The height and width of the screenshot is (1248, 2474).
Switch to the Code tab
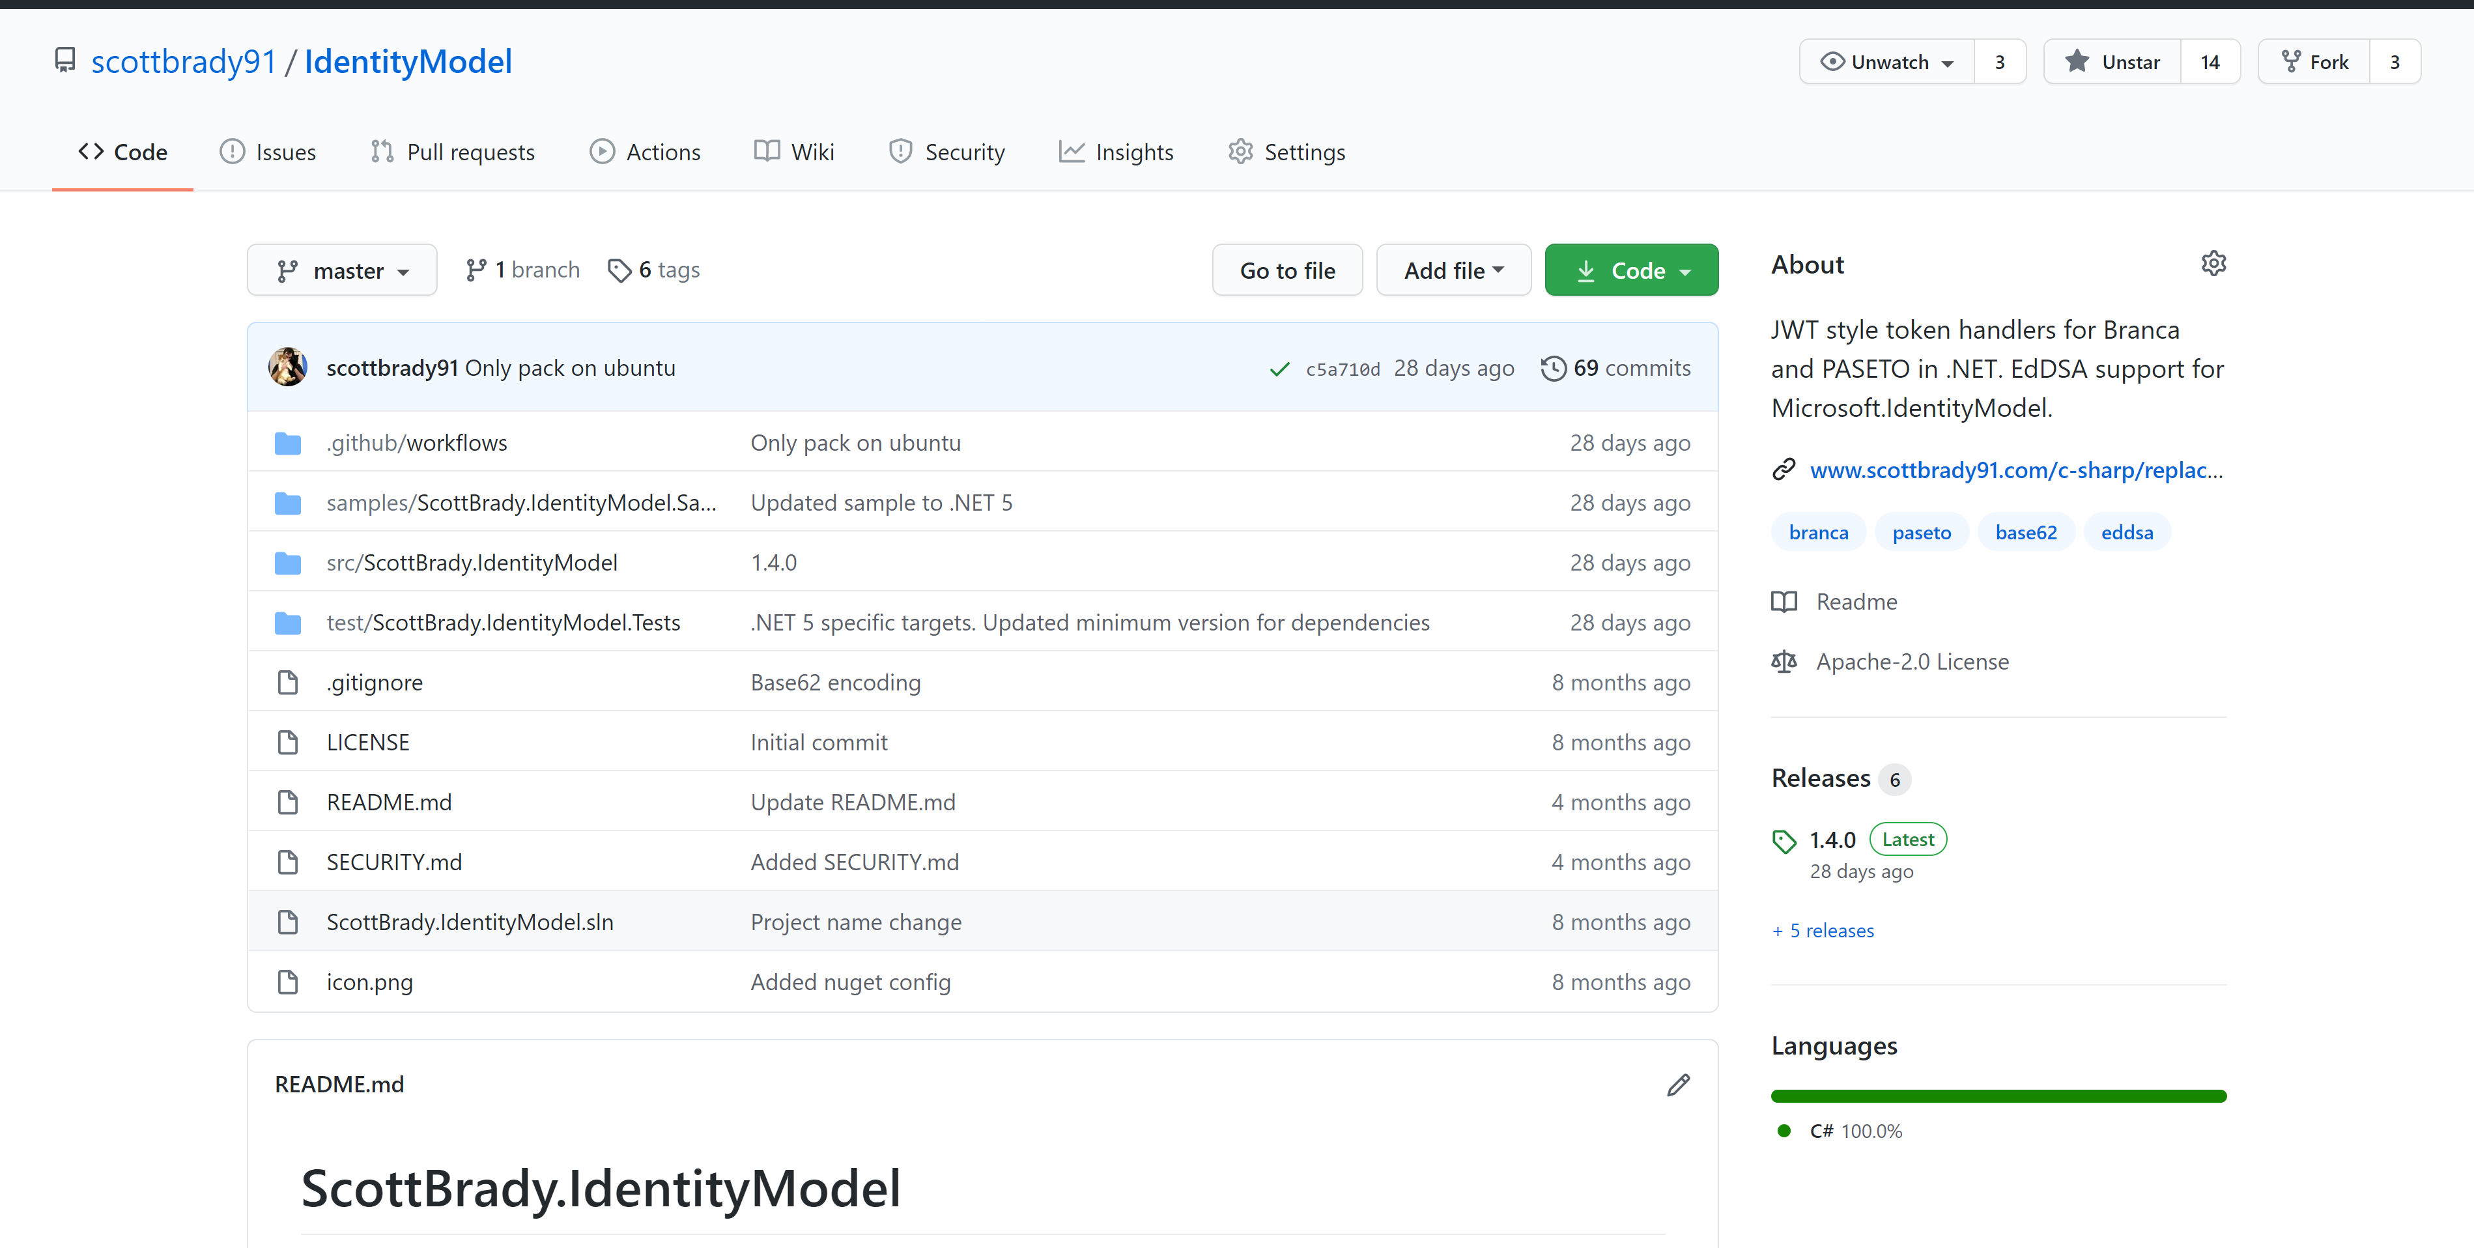click(x=123, y=152)
